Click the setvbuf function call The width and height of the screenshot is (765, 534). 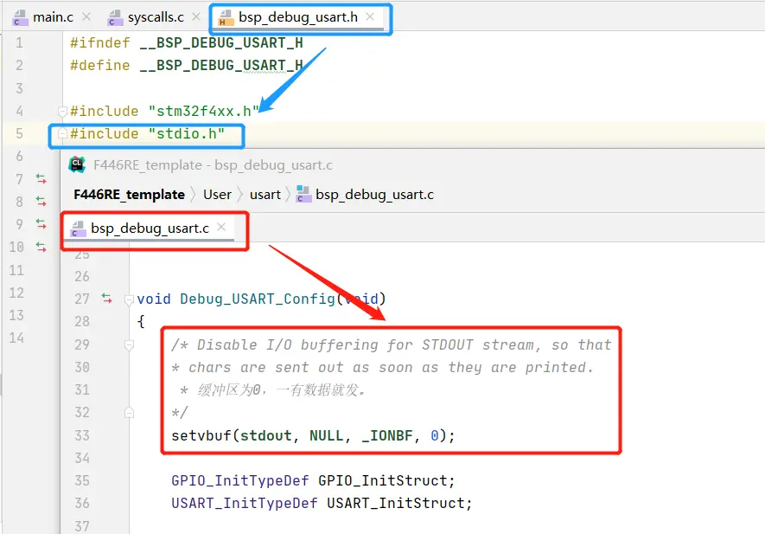[201, 435]
